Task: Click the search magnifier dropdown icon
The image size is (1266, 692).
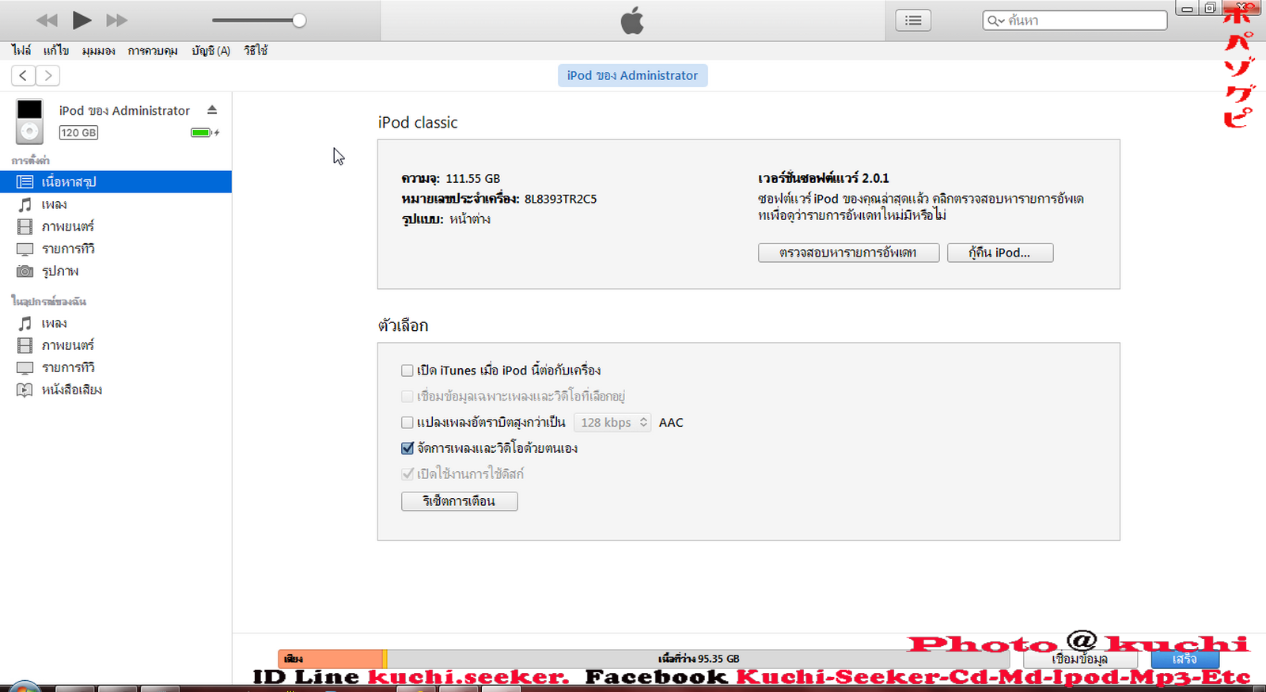Action: 995,21
